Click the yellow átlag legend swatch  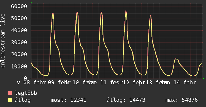point(10,100)
